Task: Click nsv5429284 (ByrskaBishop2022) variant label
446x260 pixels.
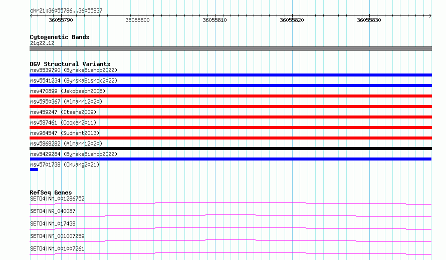Action: click(74, 154)
